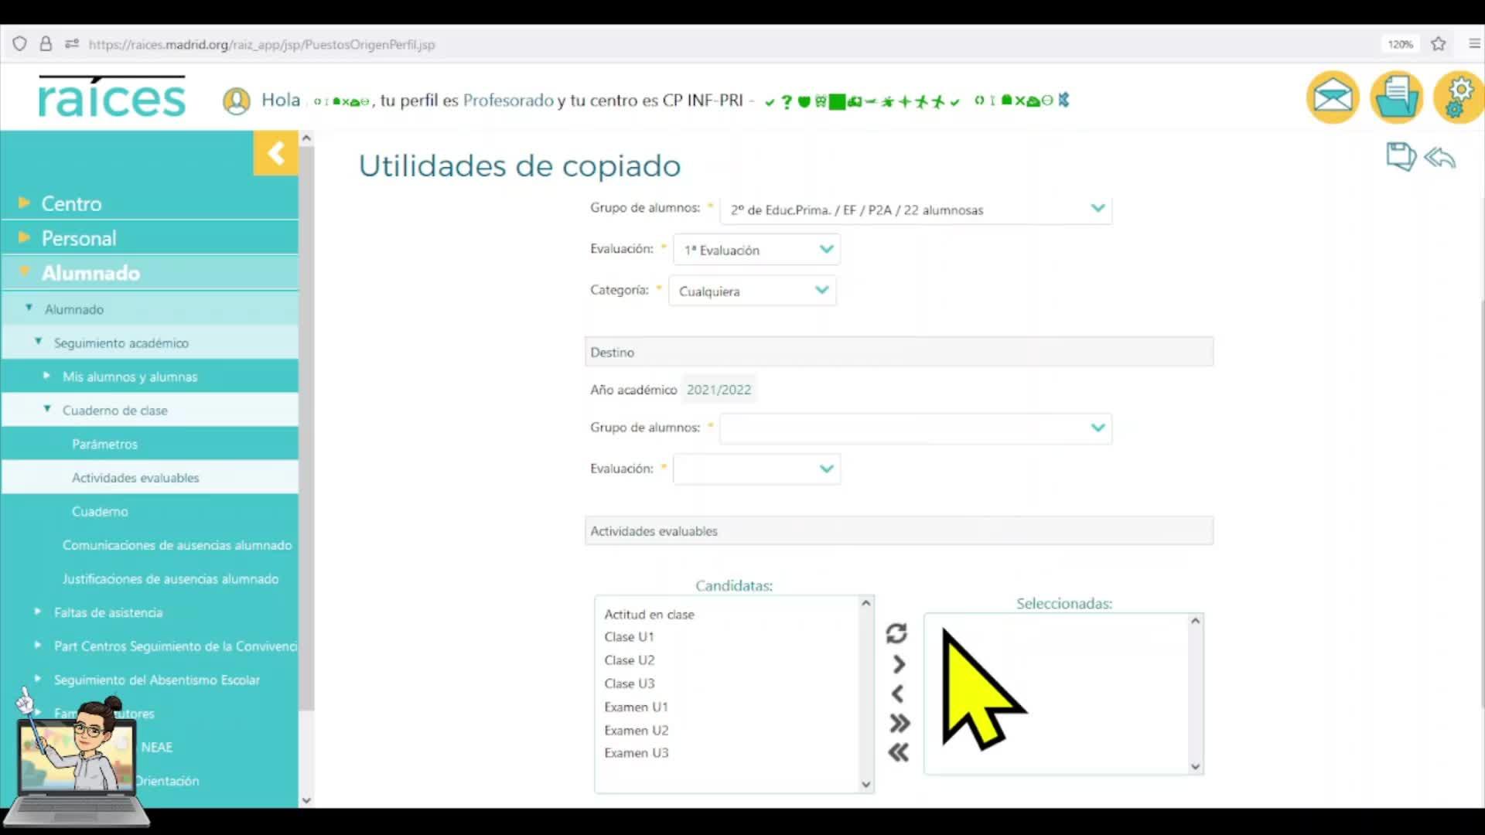The height and width of the screenshot is (835, 1485).
Task: Open the Categoría Cualquiera dropdown
Action: [752, 291]
